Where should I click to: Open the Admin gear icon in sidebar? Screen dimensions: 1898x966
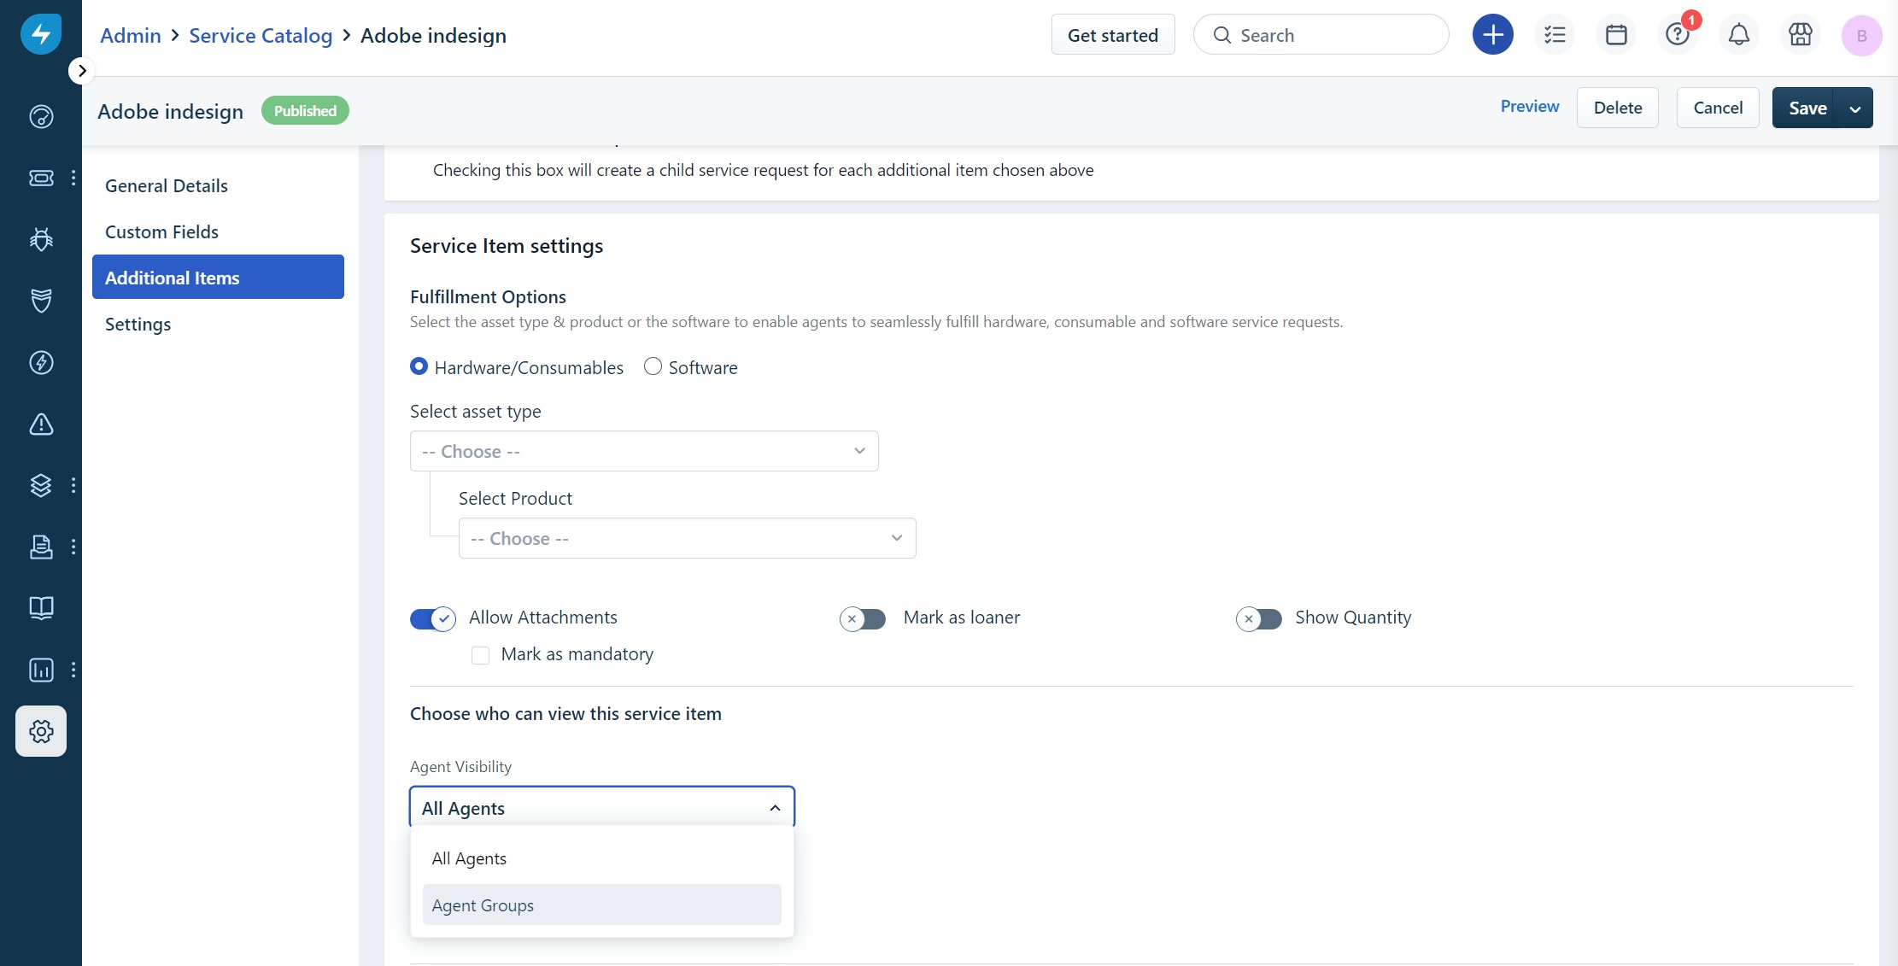click(41, 731)
